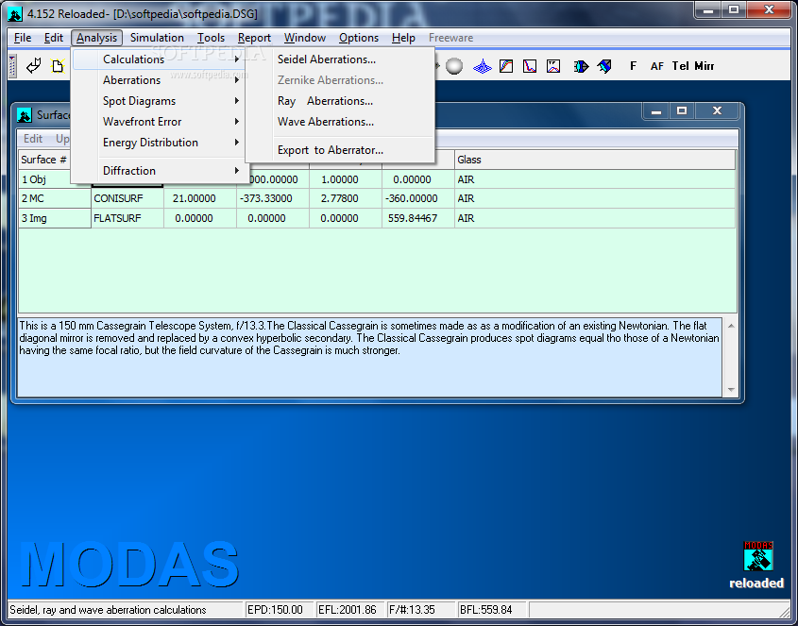Image resolution: width=798 pixels, height=626 pixels.
Task: Select row 3 Img surface cell
Action: point(55,218)
